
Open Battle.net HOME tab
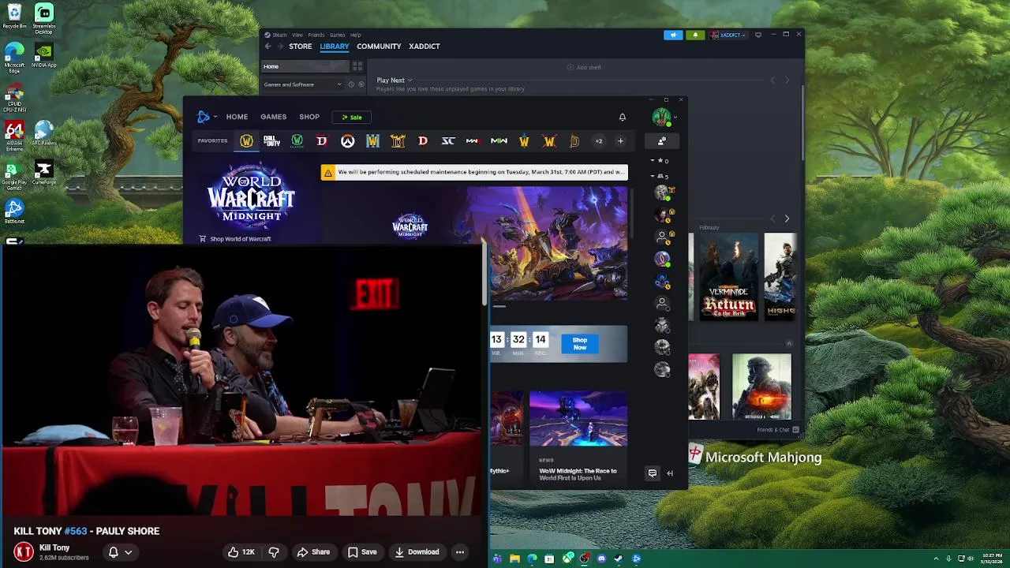[x=237, y=117]
